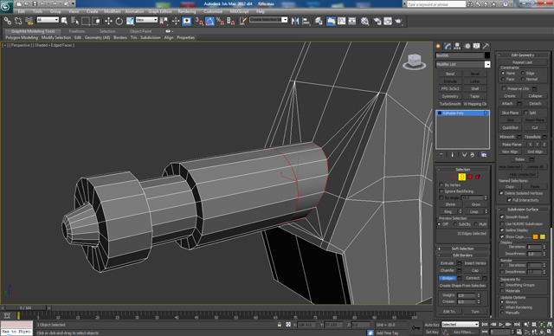Open Render Setup icon
Screen dimensions: 554x336
coord(377,21)
